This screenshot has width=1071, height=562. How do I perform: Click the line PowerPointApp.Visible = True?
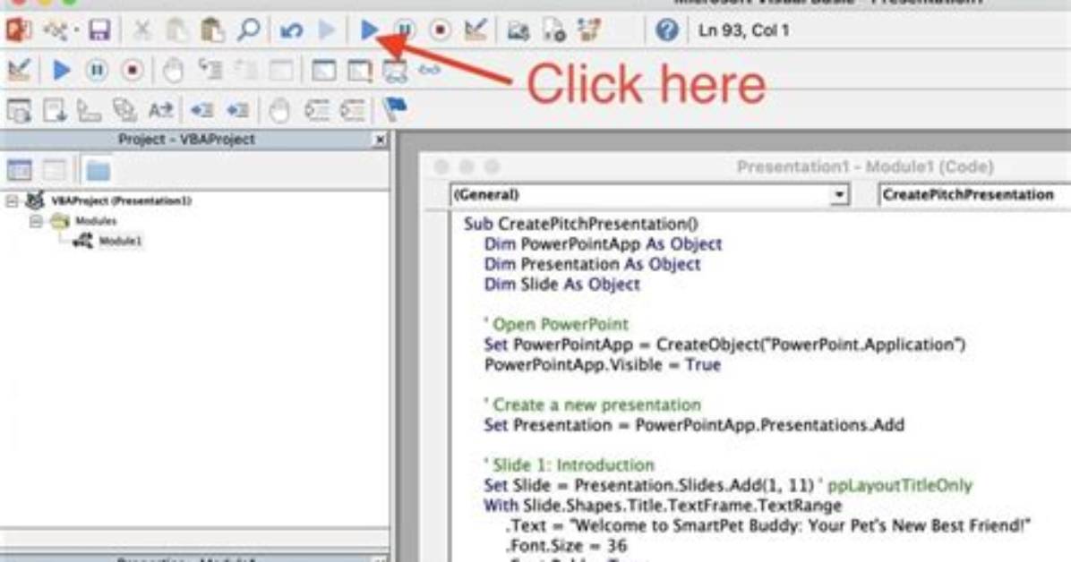(x=603, y=364)
